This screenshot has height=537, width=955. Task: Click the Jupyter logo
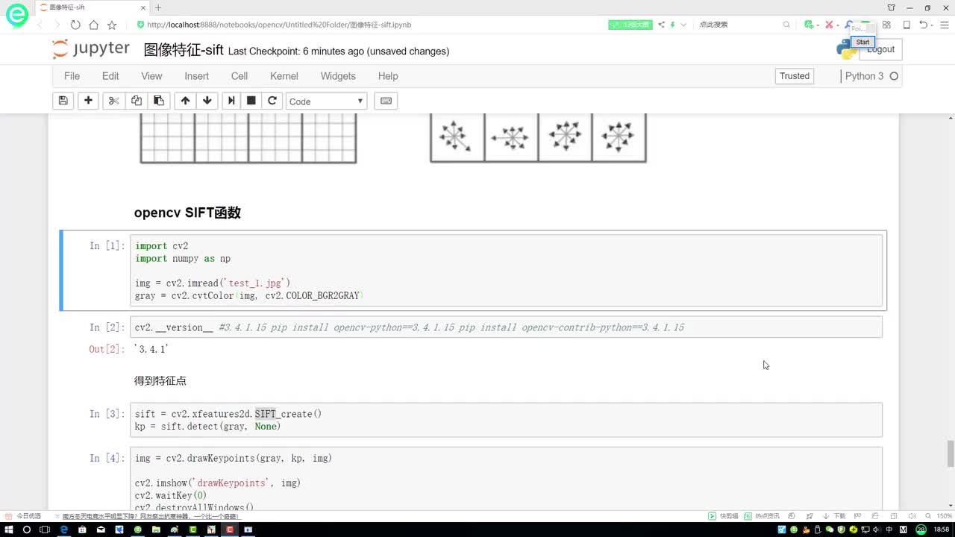tap(91, 49)
